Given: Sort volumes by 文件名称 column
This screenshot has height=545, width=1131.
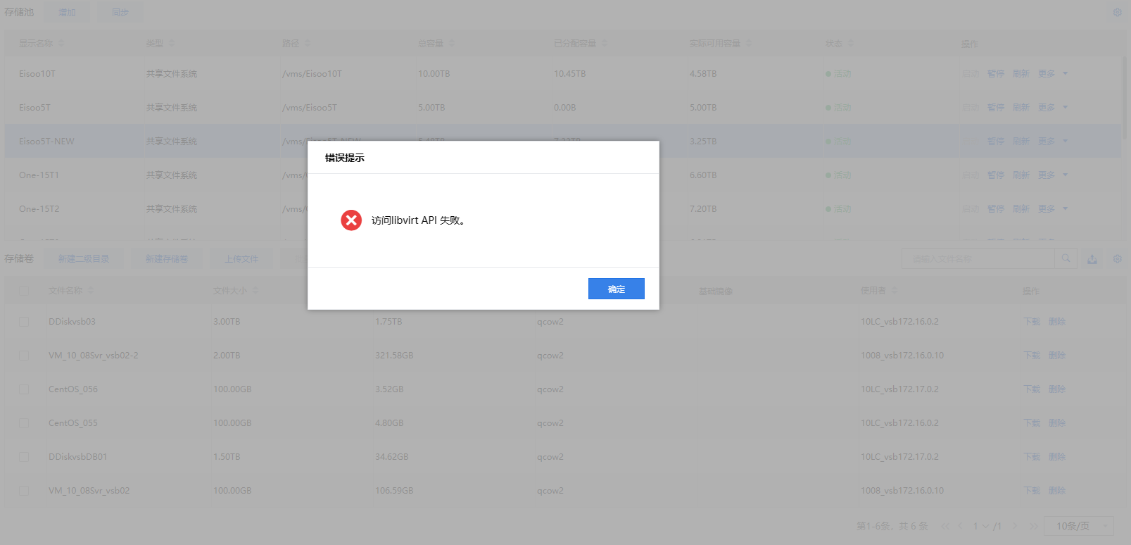Looking at the screenshot, I should pyautogui.click(x=91, y=291).
